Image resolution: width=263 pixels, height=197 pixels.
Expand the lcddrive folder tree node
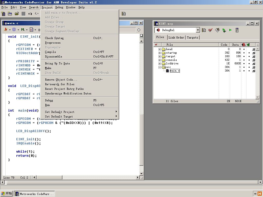point(159,64)
